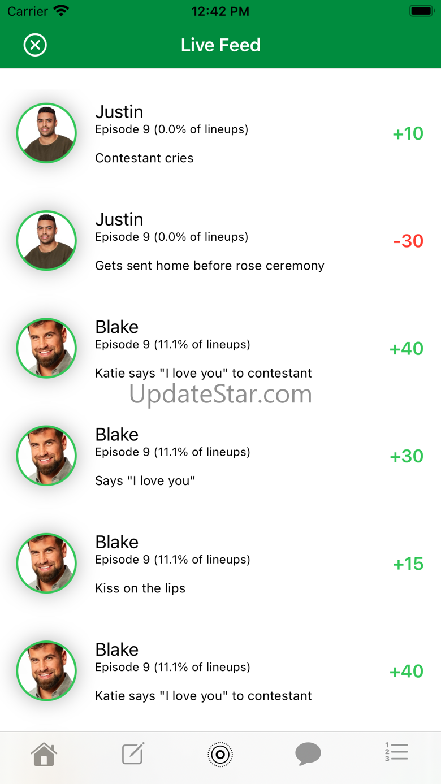Screen dimensions: 441x784
Task: Select the +15 points for Kiss on the lips
Action: [x=408, y=564]
